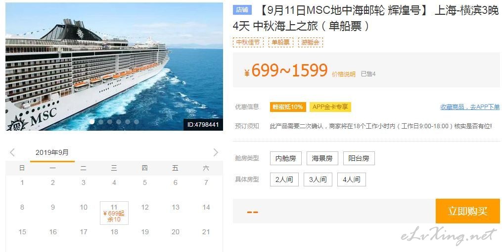Select 海景房 cabin type
This screenshot has width=502, height=252.
(x=322, y=158)
